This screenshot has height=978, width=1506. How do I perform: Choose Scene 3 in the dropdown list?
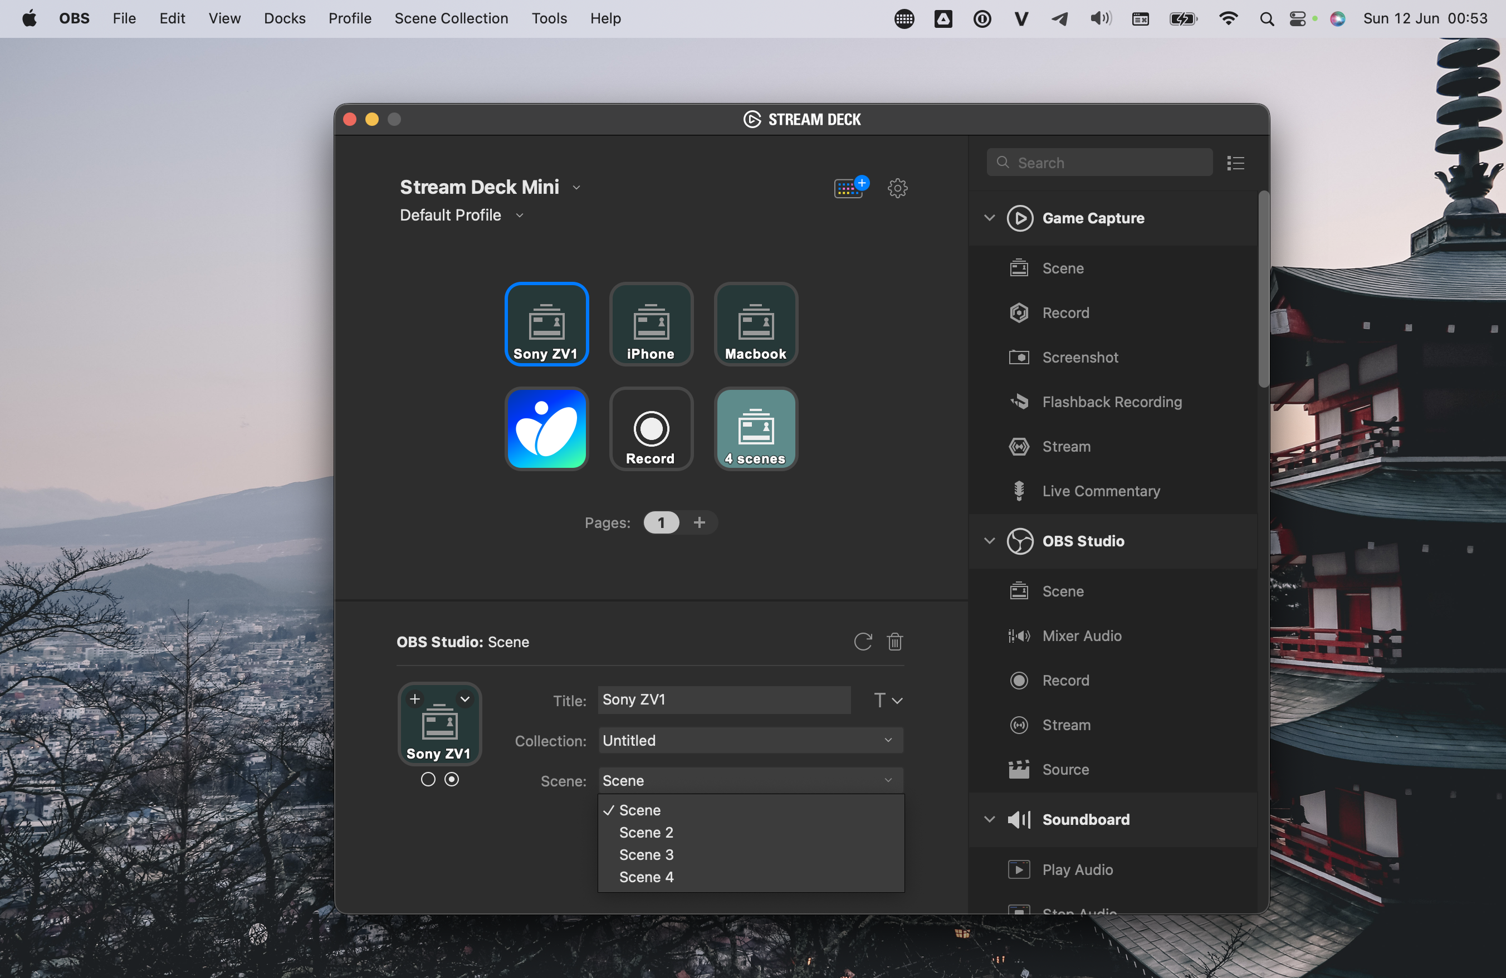pos(750,855)
